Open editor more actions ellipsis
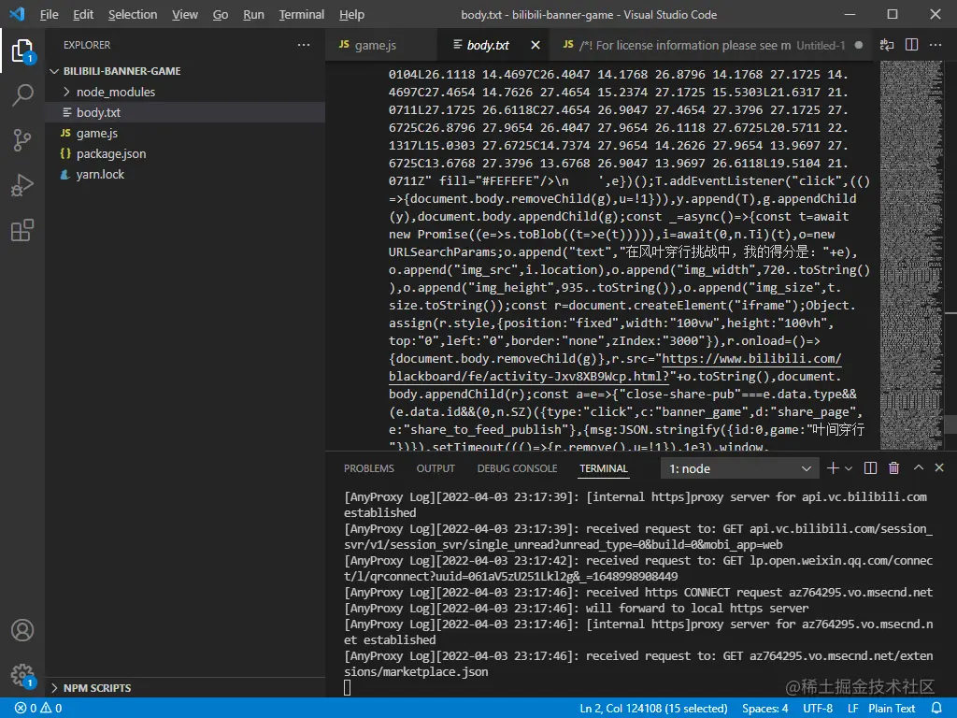Viewport: 957px width, 718px height. tap(936, 45)
